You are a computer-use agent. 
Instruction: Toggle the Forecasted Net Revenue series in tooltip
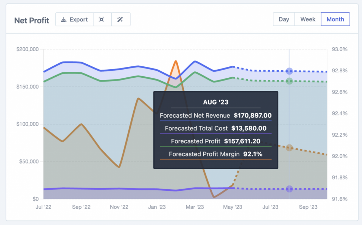click(216, 115)
